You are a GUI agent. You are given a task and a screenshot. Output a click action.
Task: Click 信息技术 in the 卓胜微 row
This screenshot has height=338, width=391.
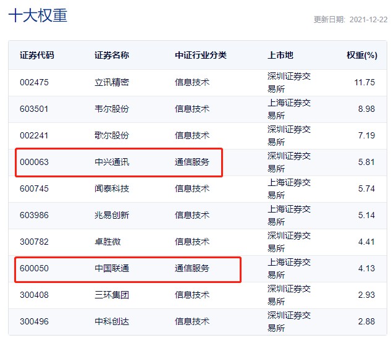[192, 242]
